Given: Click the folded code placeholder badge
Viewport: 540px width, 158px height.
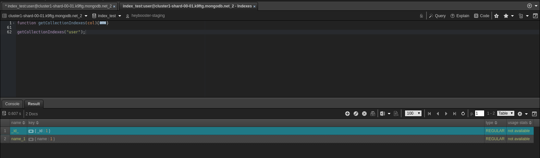Looking at the screenshot, I should pos(103,23).
